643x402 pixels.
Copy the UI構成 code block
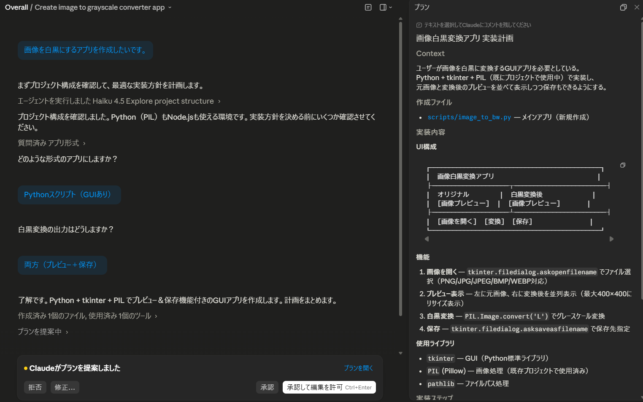[623, 165]
